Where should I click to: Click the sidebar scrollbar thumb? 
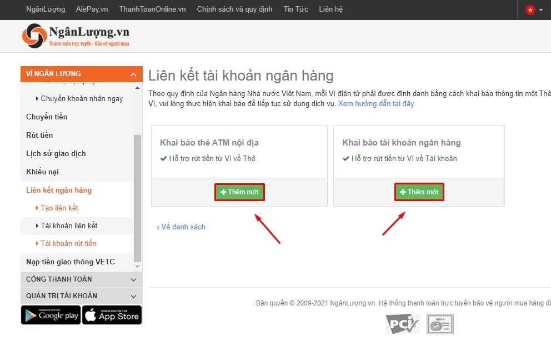137,198
